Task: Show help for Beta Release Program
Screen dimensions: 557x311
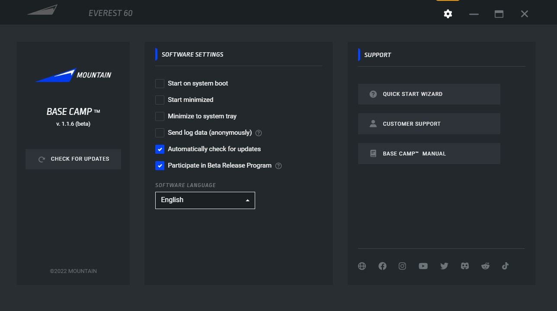Action: (x=278, y=166)
